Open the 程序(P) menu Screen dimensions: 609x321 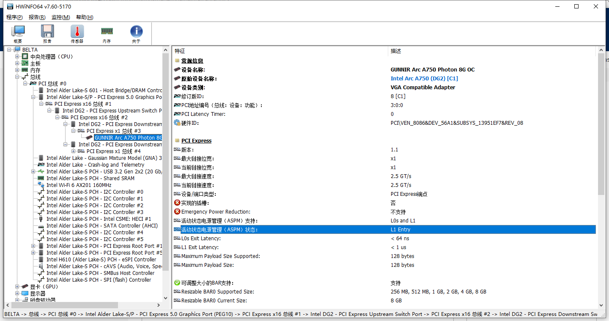coord(14,17)
